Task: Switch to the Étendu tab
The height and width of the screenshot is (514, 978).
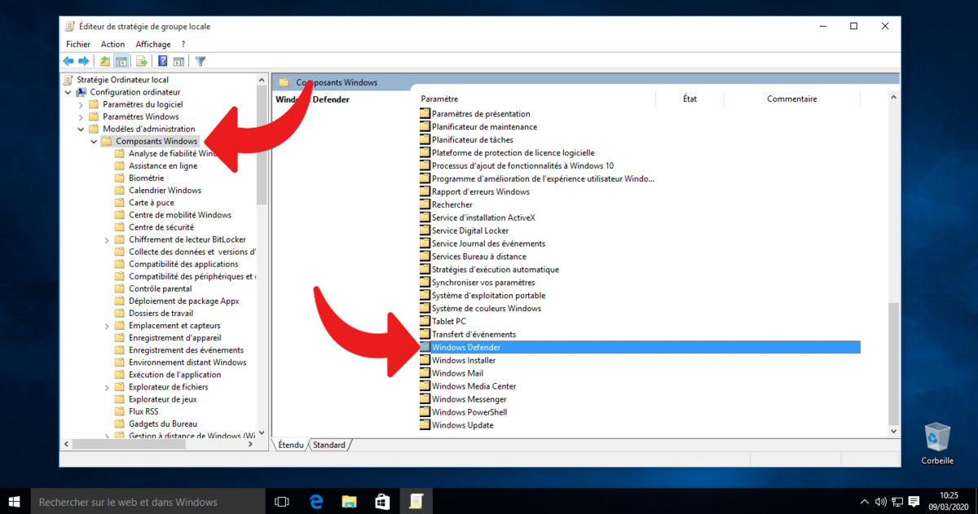Action: (x=290, y=445)
